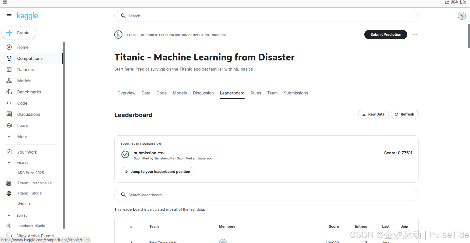Click the Kaggle logo
Image resolution: width=470 pixels, height=243 pixels.
pos(27,16)
